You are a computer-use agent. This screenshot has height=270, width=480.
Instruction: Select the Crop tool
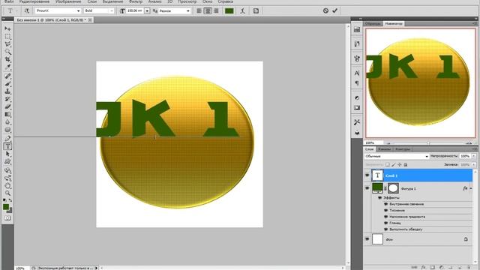[7, 60]
